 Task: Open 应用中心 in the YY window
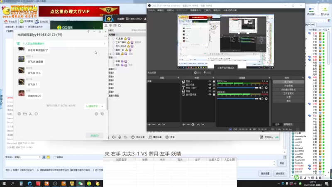tap(266, 137)
